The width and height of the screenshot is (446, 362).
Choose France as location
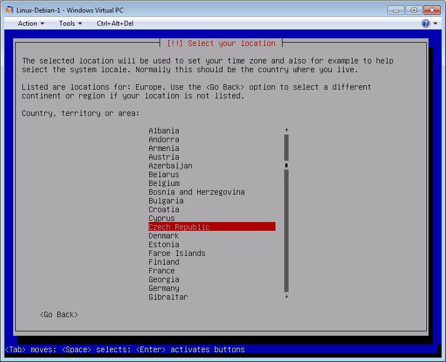coord(162,271)
